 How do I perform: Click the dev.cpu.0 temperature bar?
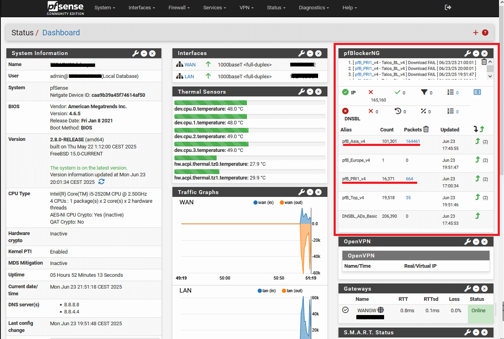(250, 103)
